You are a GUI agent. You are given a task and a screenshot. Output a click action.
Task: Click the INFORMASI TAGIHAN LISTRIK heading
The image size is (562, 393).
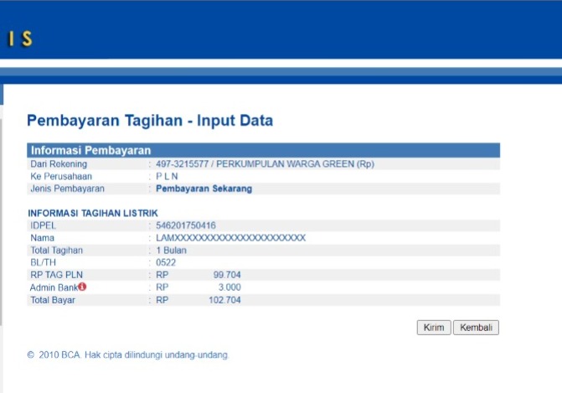click(x=92, y=214)
